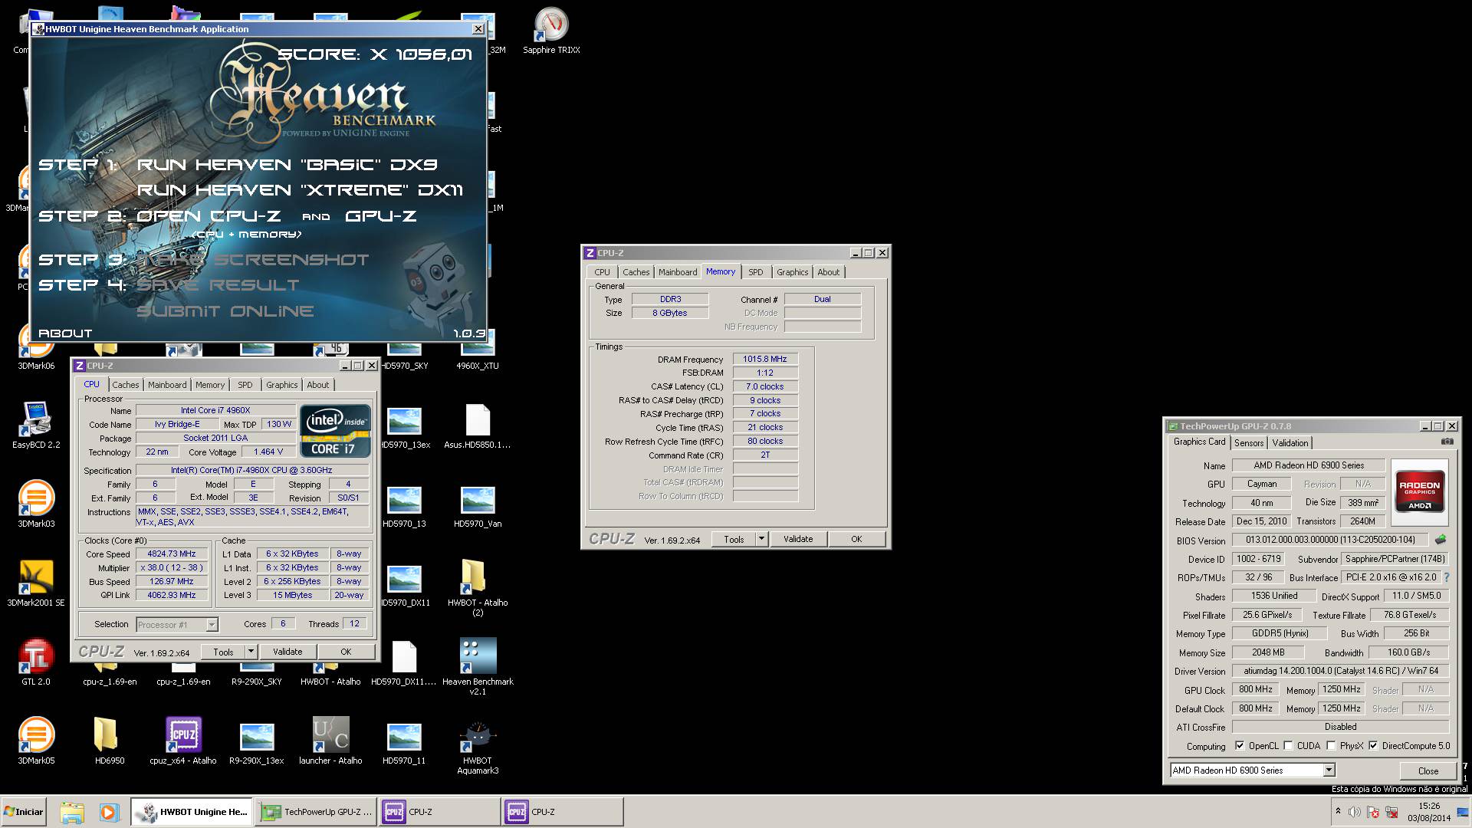Launch cpuz_x64 - Atalho shortcut
This screenshot has width=1472, height=828.
[183, 741]
